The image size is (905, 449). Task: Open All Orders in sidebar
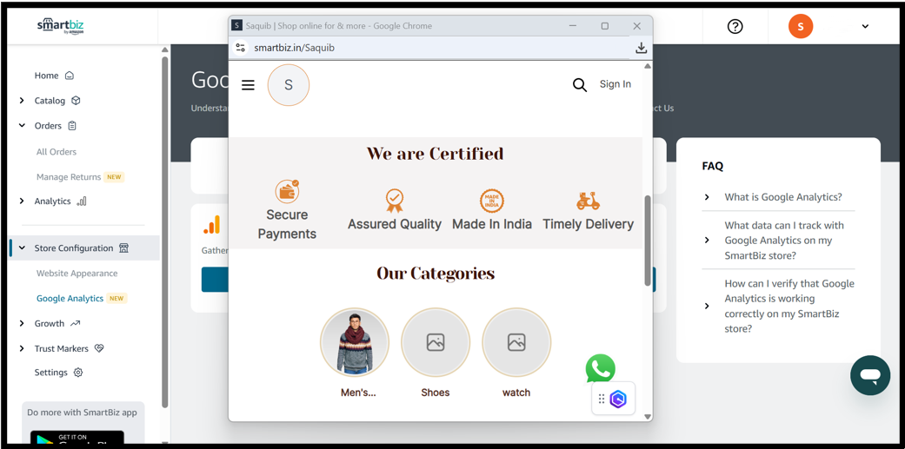point(57,152)
